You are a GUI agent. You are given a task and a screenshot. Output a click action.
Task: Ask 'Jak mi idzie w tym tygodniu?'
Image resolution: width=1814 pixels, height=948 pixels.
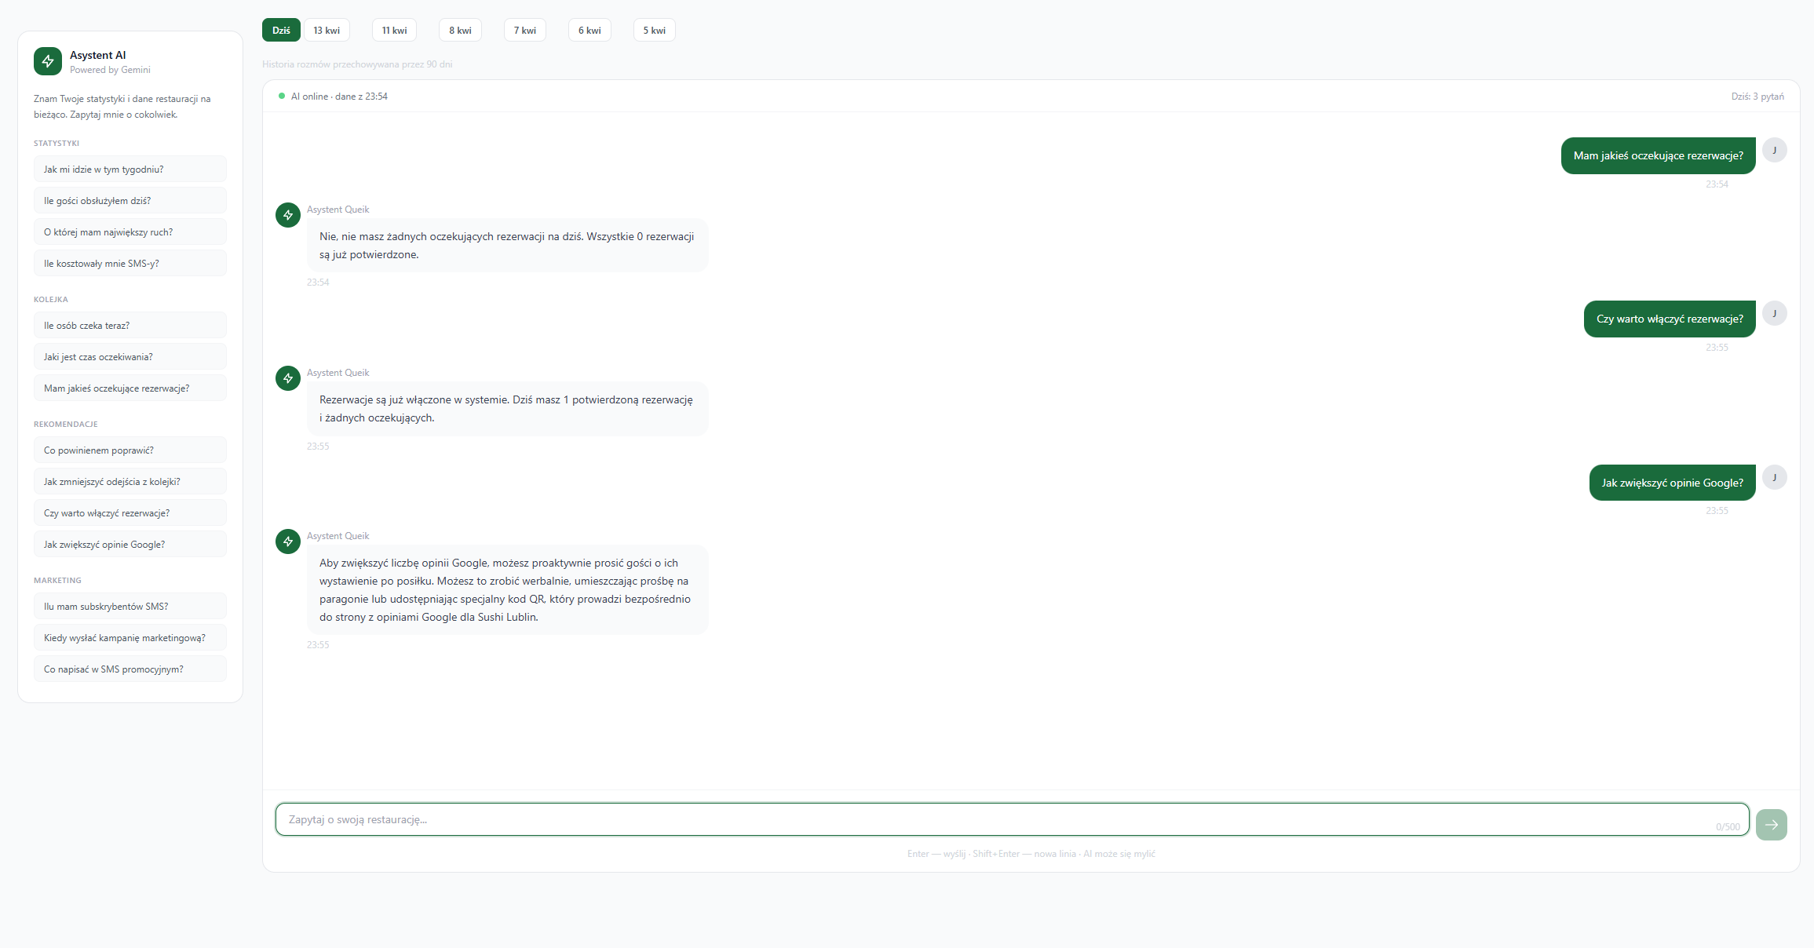(130, 170)
